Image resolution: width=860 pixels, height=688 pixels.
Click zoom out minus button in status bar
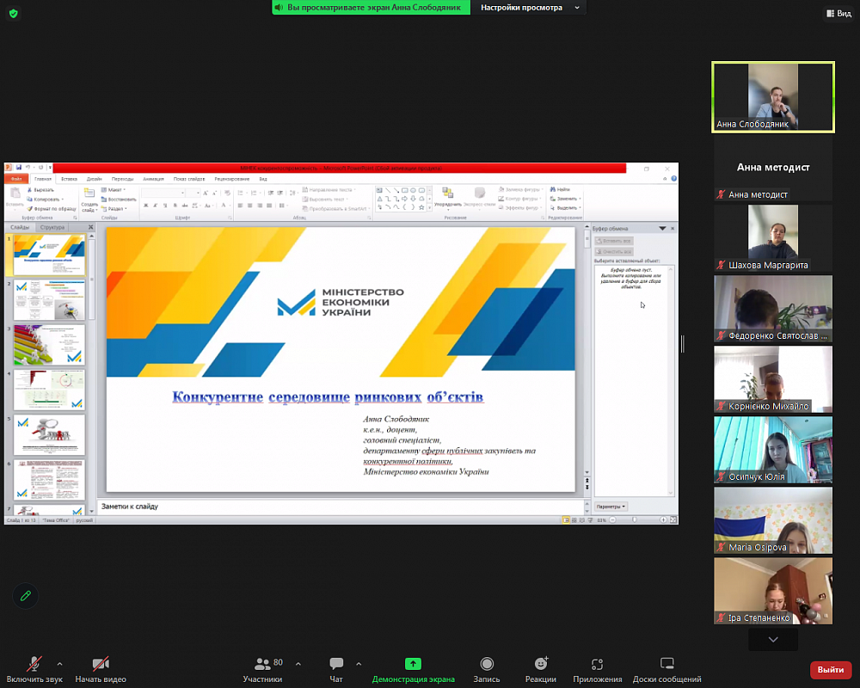(612, 519)
